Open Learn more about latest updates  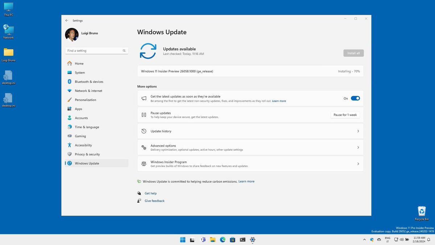(x=279, y=101)
